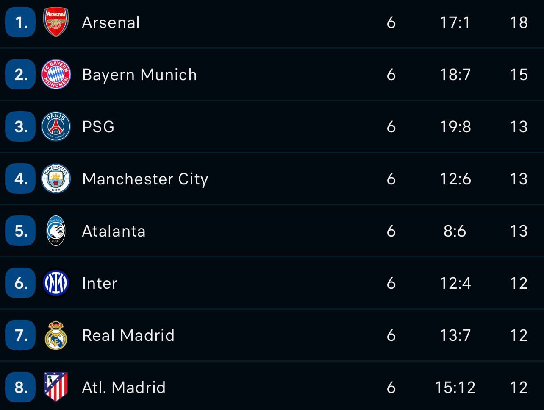Click Atl. Madrid's 15:12 goals figure
Screen dimensions: 544x410
pos(455,387)
